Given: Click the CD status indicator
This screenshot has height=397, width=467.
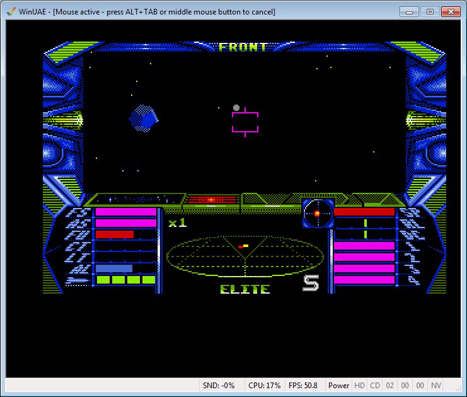Looking at the screenshot, I should [375, 386].
